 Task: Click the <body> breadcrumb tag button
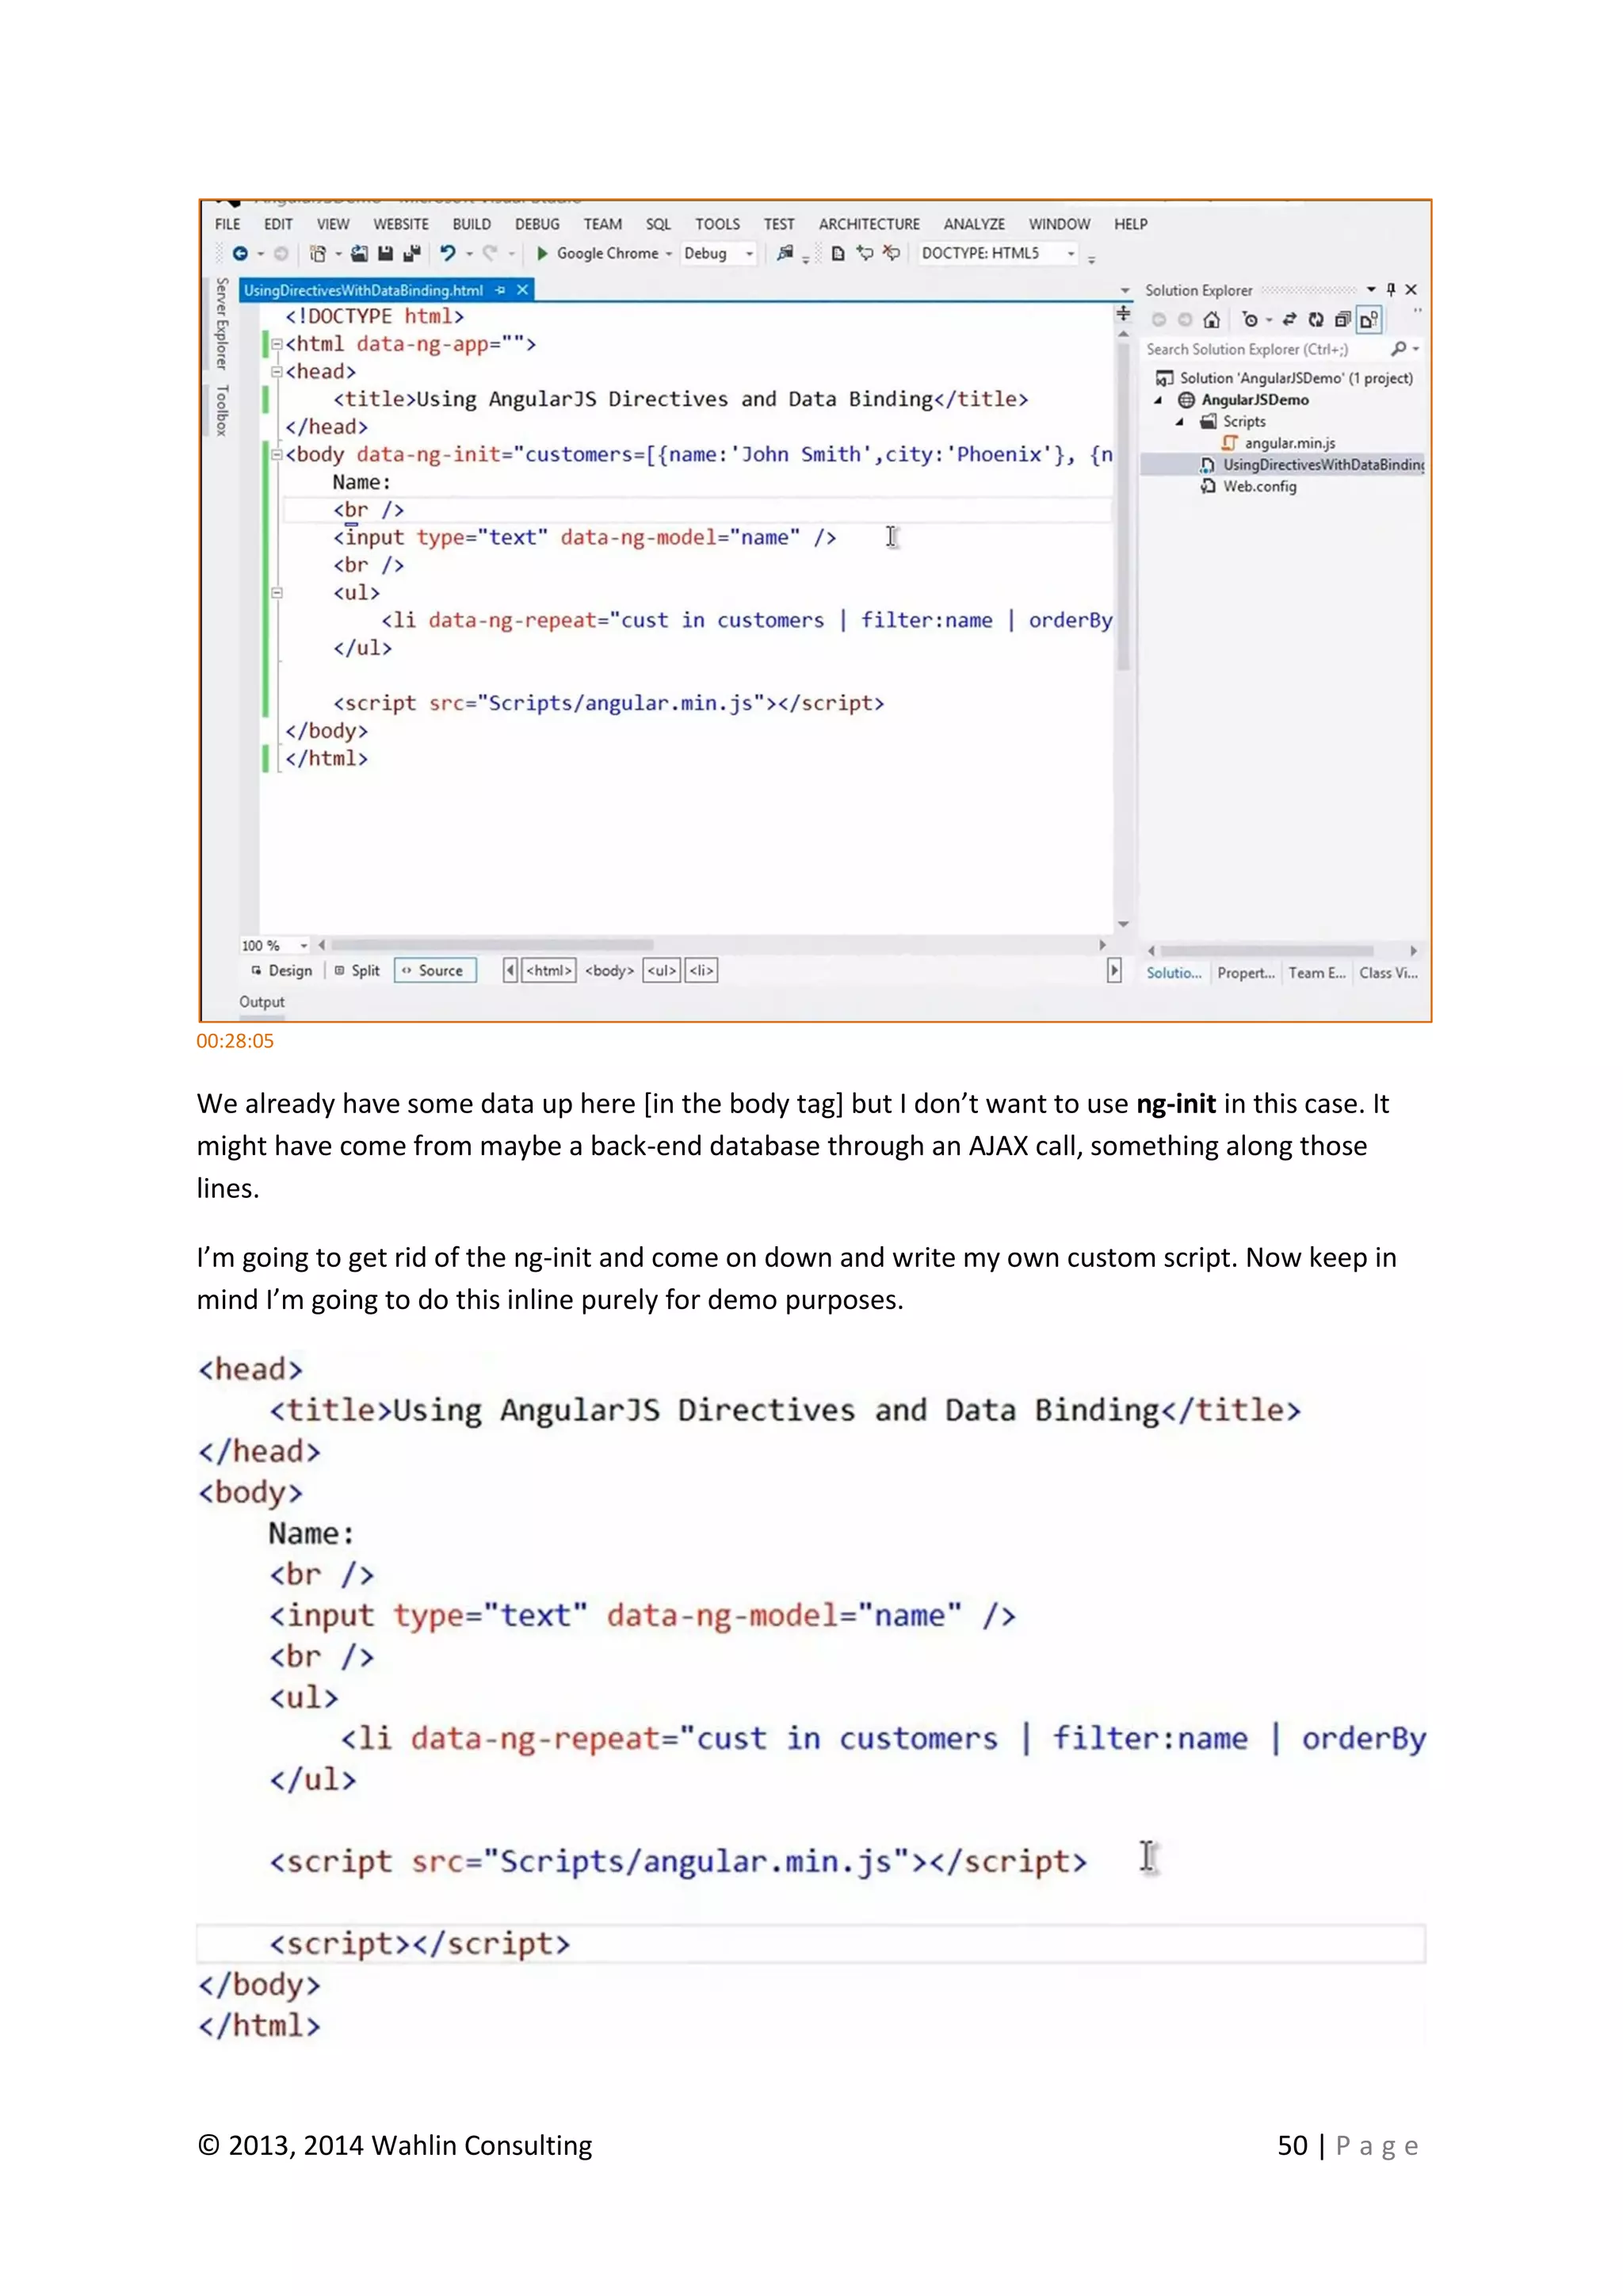[609, 970]
